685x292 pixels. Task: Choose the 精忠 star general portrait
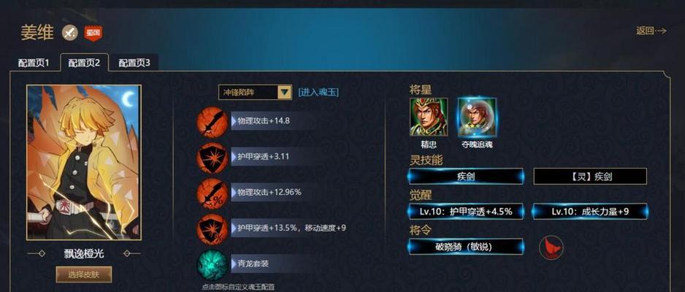(x=428, y=117)
